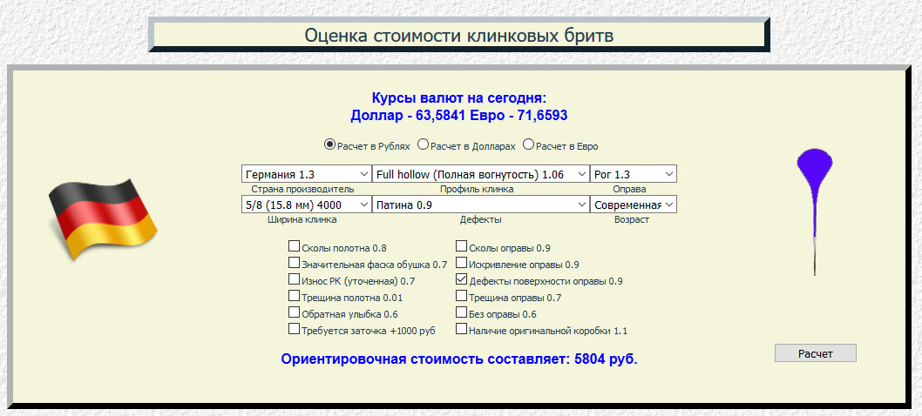Open the blade width 5/8 dropdown
Screen dimensions: 922x416
click(x=306, y=205)
